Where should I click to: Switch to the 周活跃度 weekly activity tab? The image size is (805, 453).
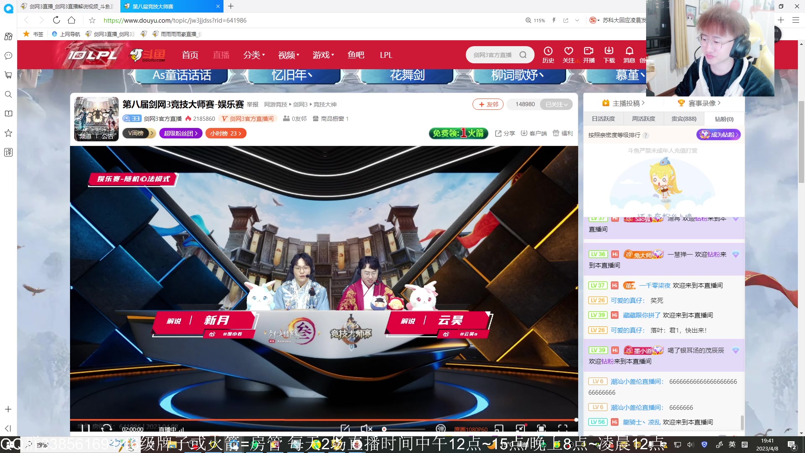(x=644, y=119)
